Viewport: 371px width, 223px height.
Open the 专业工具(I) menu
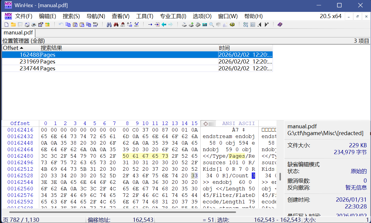point(173,16)
